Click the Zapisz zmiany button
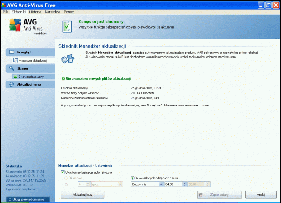Image resolution: width=281 pixels, height=203 pixels. point(219,195)
